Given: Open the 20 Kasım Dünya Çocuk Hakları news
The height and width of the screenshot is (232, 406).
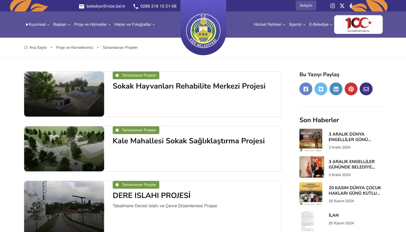Looking at the screenshot, I should 355,190.
